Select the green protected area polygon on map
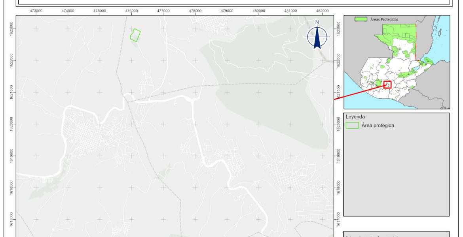This screenshot has height=237, width=463. [x=135, y=35]
